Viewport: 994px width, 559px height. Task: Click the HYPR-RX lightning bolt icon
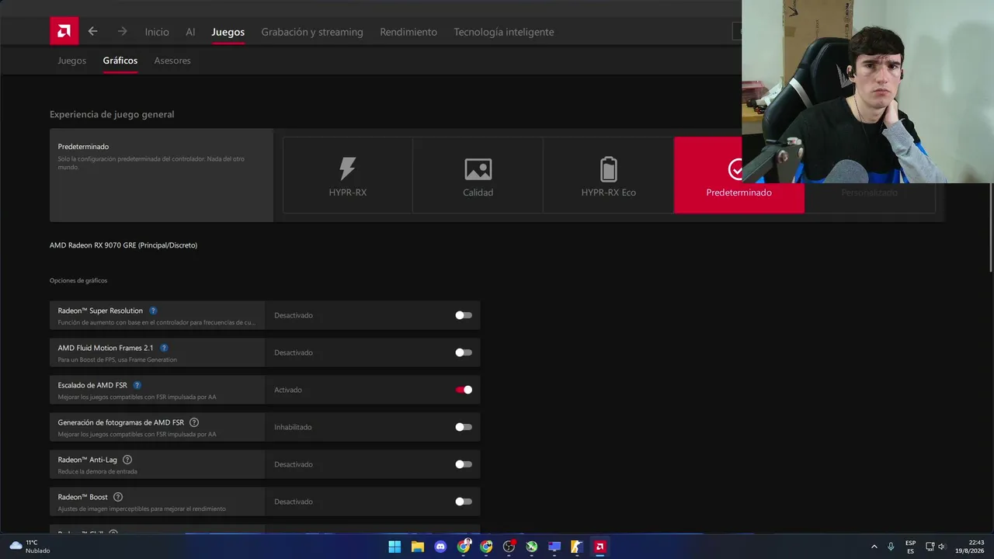(x=348, y=168)
